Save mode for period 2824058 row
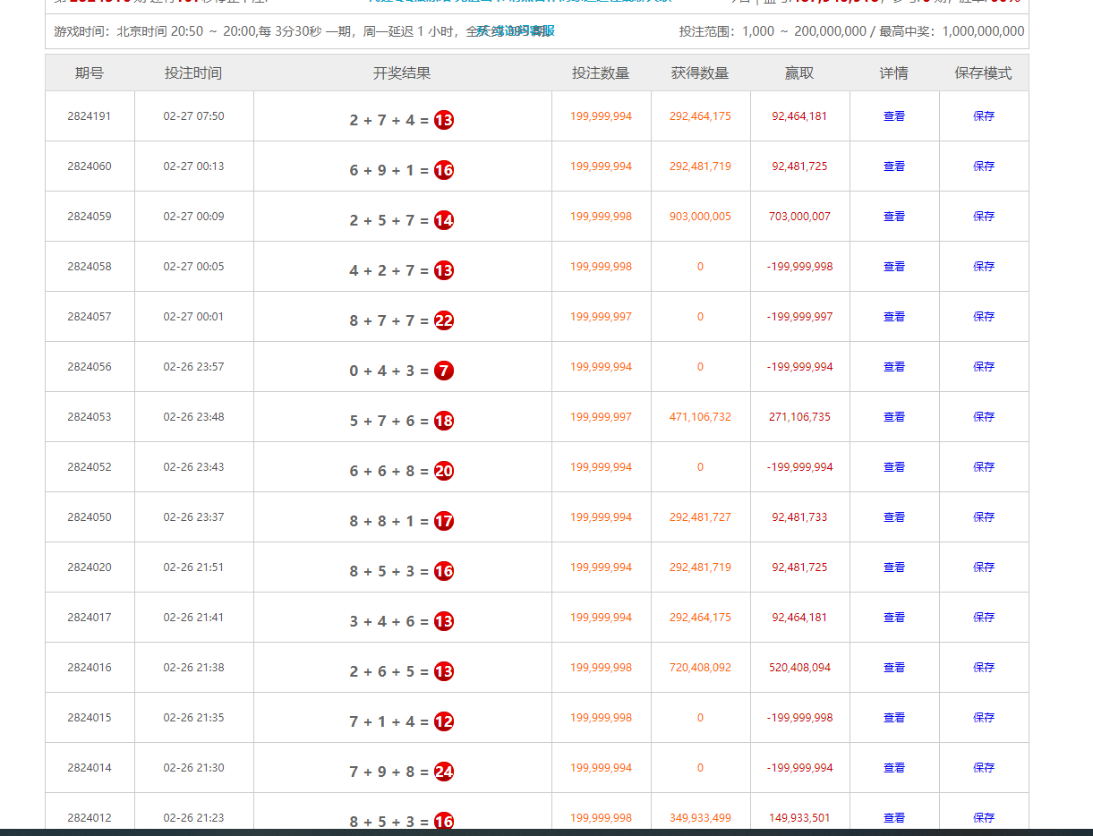Image resolution: width=1093 pixels, height=836 pixels. tap(984, 267)
